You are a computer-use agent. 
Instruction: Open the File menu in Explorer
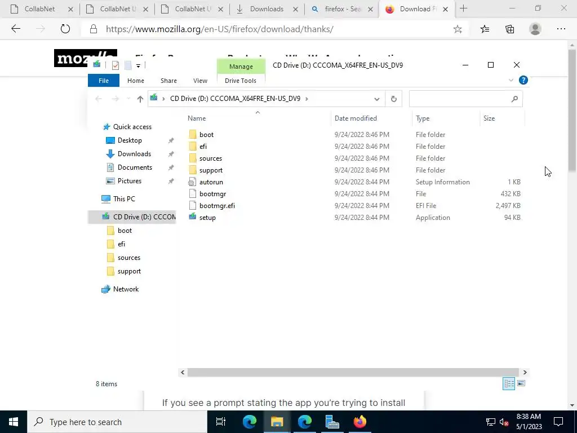coord(104,81)
